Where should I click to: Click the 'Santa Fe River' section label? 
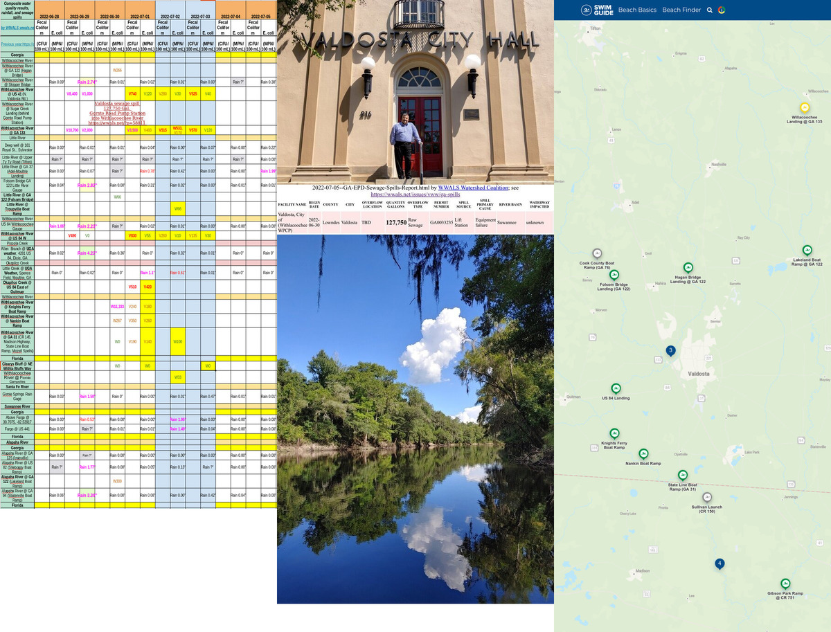17,386
